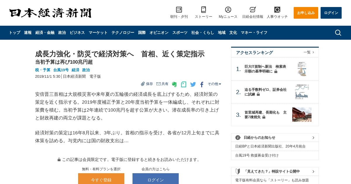The width and height of the screenshot is (351, 184).
Task: Open the 人事ウオッチ search icon
Action: [x=277, y=10]
